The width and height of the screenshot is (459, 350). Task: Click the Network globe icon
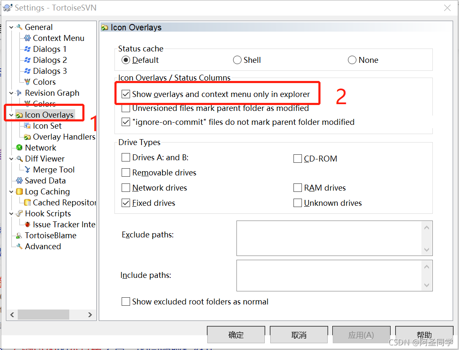[x=19, y=148]
